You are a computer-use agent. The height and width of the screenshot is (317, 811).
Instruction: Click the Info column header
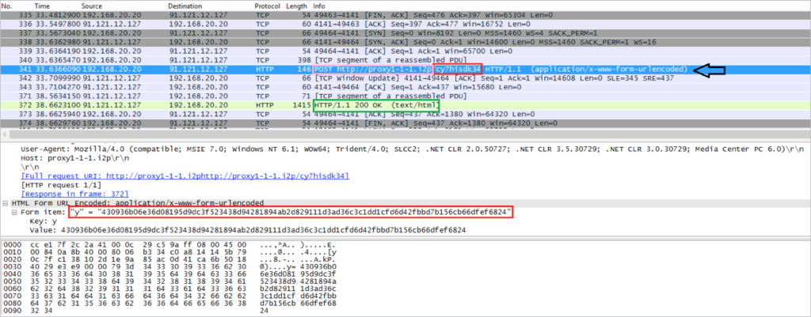pyautogui.click(x=323, y=5)
